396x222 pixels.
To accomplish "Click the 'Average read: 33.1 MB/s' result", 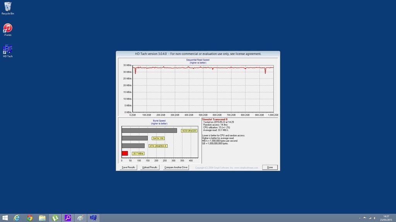I will click(216, 130).
